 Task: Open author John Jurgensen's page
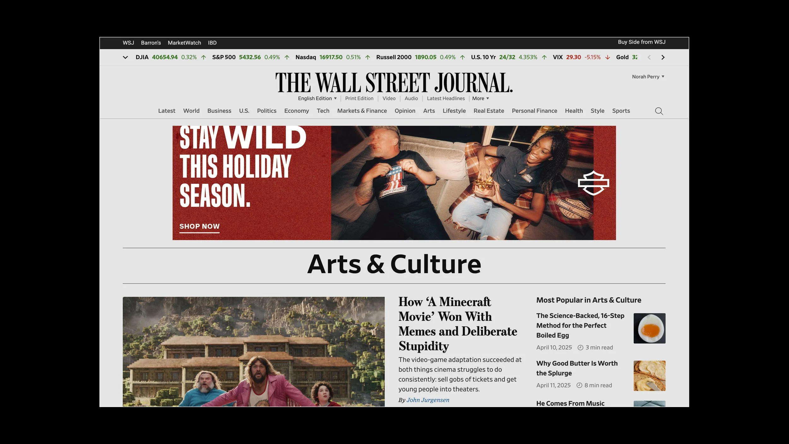[x=428, y=400]
